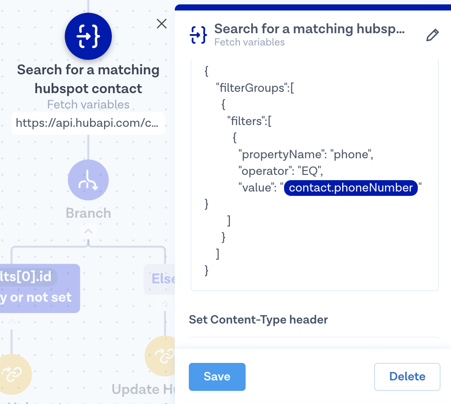Select the yellow link icon at bottom left
Image resolution: width=451 pixels, height=404 pixels.
(x=12, y=374)
